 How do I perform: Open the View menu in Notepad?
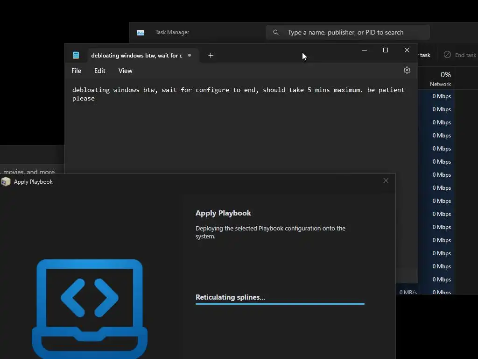coord(125,71)
